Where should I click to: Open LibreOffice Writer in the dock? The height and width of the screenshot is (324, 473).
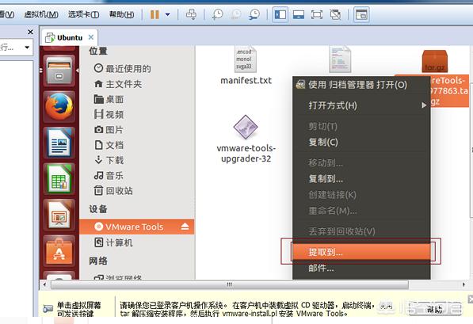(59, 143)
